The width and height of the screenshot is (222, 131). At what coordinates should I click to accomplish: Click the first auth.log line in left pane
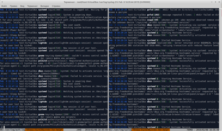53,9
